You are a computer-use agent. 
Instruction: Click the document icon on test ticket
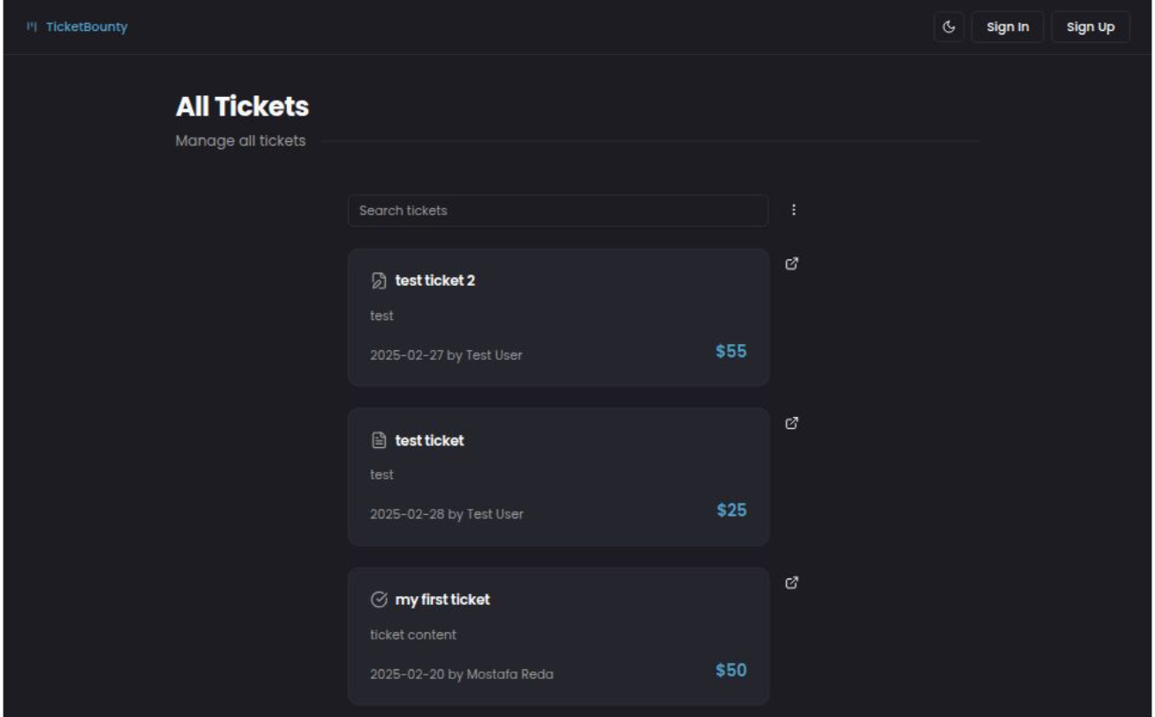tap(378, 440)
